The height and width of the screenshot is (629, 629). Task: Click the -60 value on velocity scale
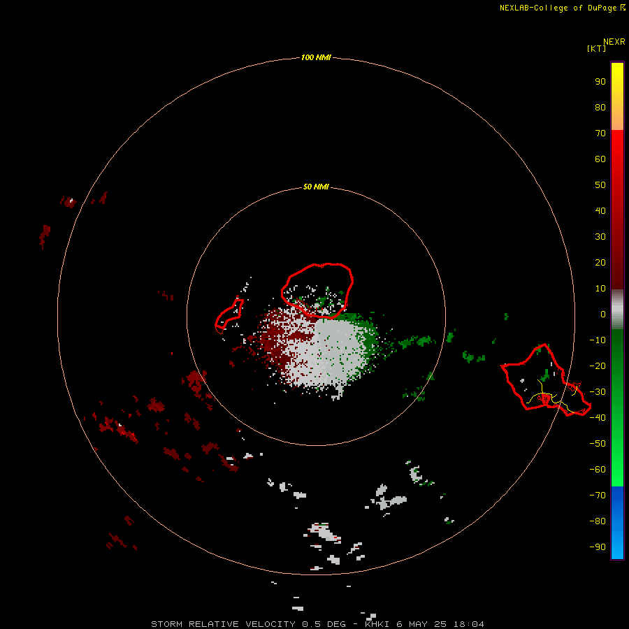point(598,470)
